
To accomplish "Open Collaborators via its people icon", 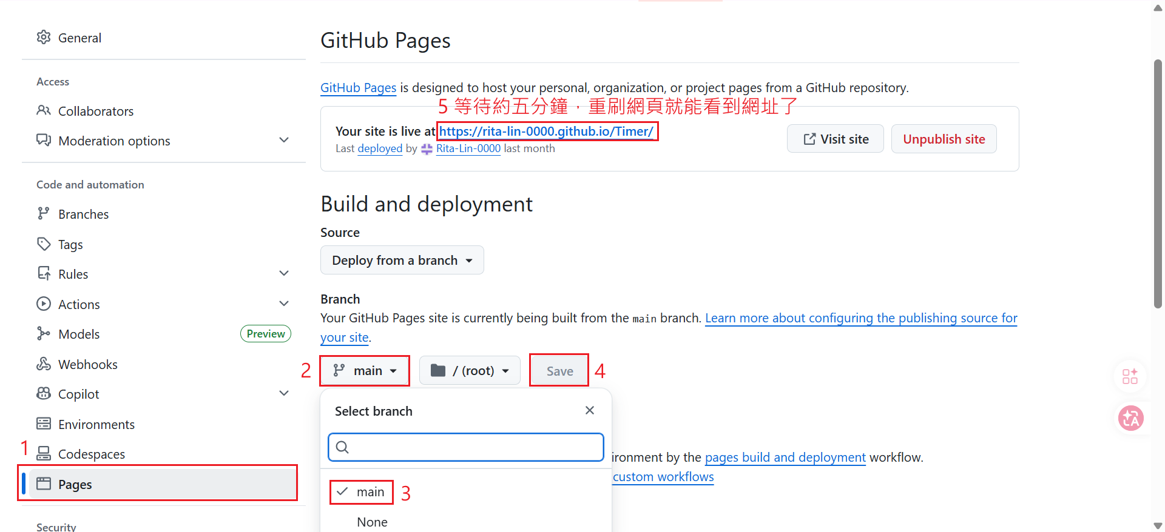I will coord(43,111).
